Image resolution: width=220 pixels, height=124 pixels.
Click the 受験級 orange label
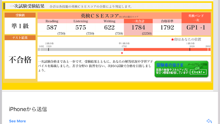tap(20, 15)
